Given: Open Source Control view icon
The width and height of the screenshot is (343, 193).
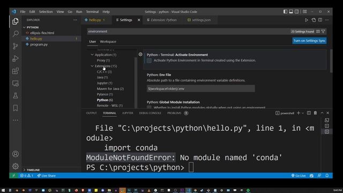Looking at the screenshot, I should pyautogui.click(x=16, y=46).
